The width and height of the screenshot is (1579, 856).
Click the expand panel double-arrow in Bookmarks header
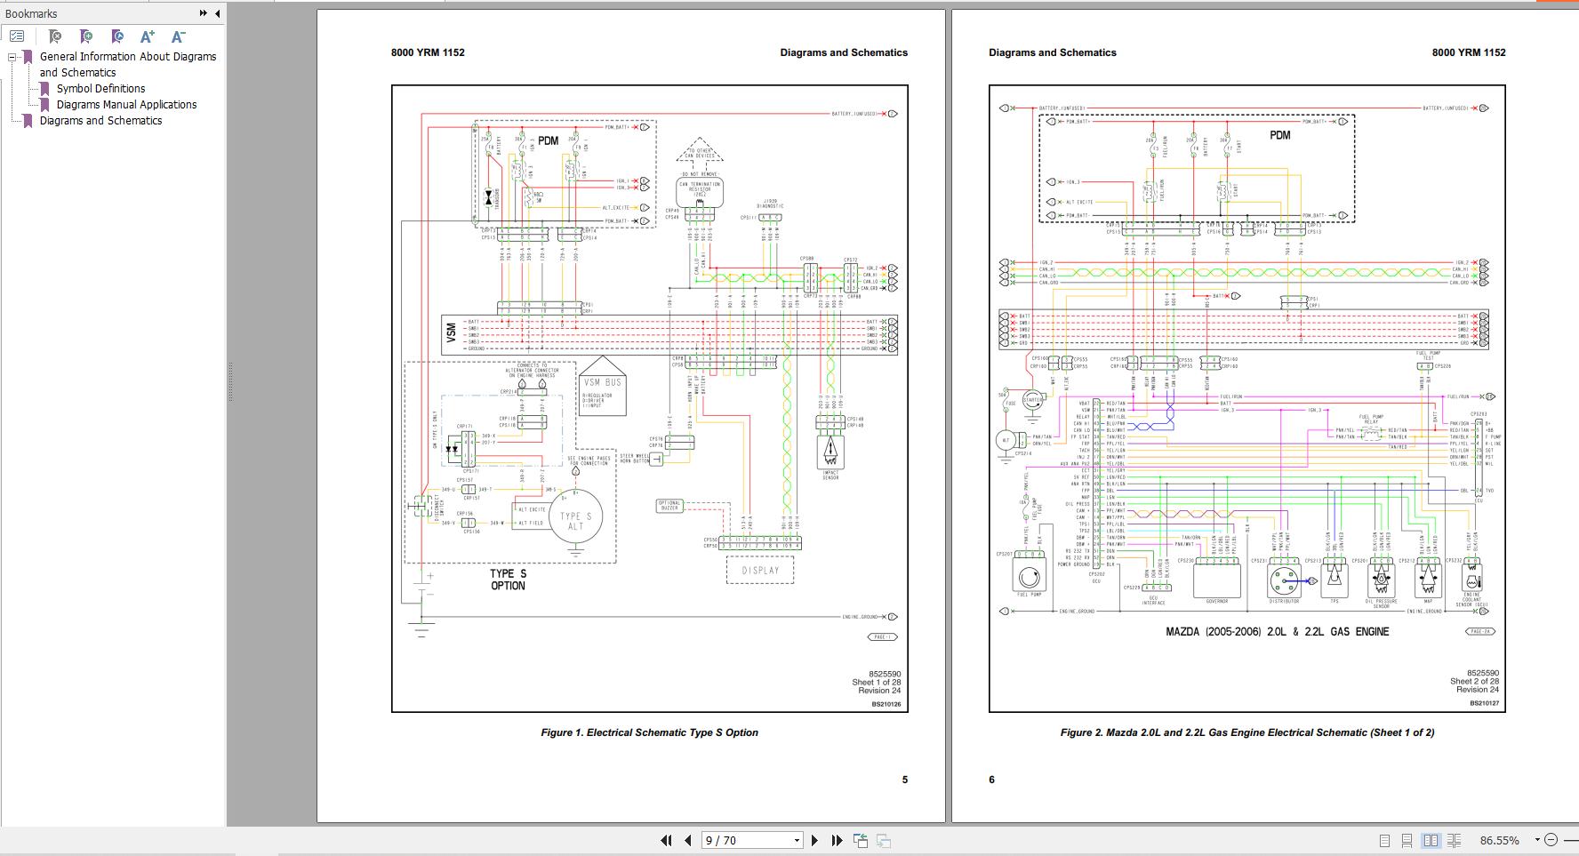203,13
